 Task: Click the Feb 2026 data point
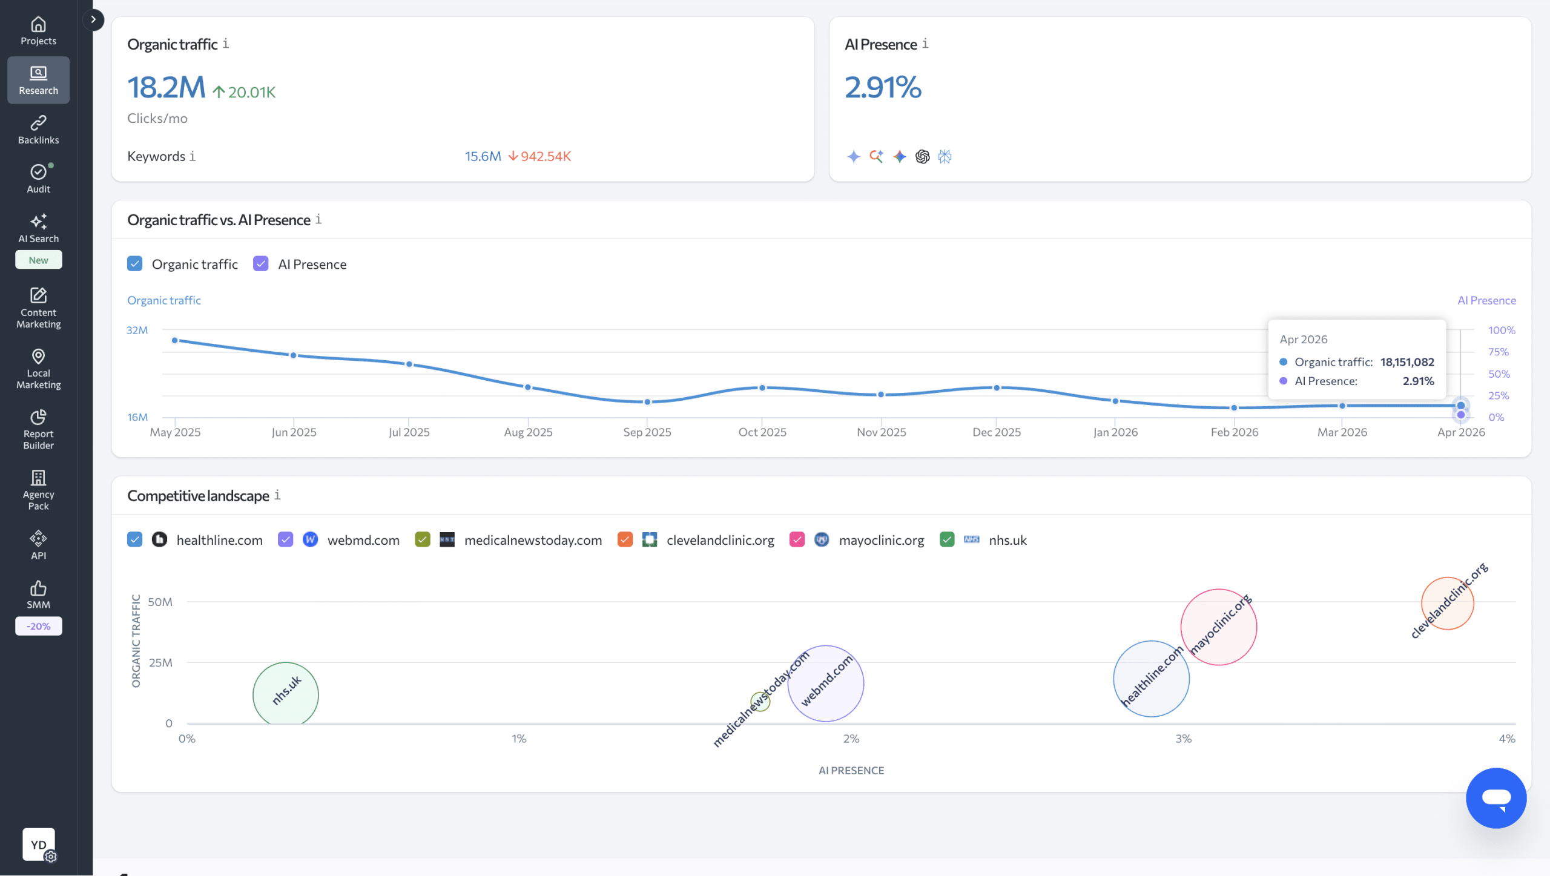[1234, 408]
